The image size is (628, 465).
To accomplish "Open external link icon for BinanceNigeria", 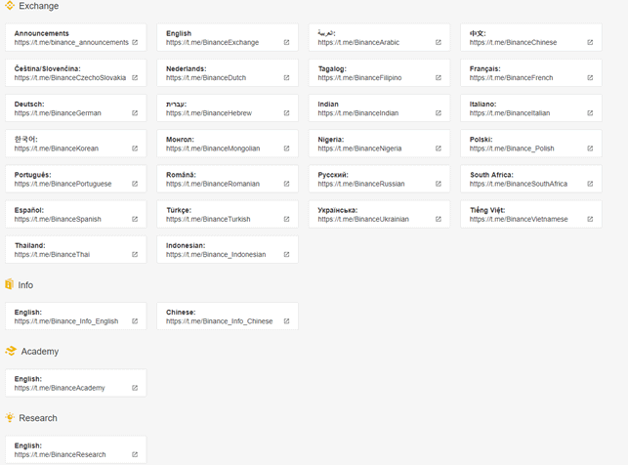I will click(439, 148).
